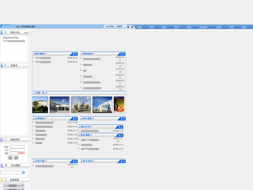
Task: Focus the 站内搜索 search text box
Action: click(x=11, y=173)
